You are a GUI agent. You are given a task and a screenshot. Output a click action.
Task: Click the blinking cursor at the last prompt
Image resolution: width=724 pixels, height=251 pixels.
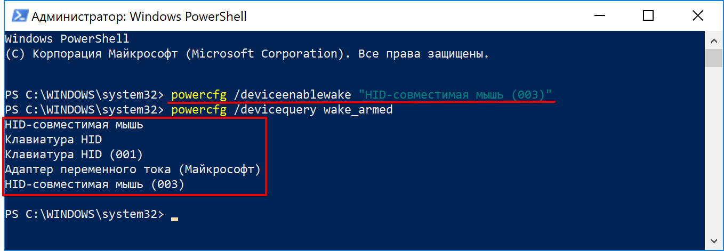[x=174, y=218]
